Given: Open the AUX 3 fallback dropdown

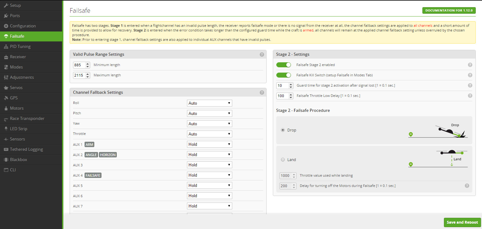Looking at the screenshot, I should click(x=209, y=165).
